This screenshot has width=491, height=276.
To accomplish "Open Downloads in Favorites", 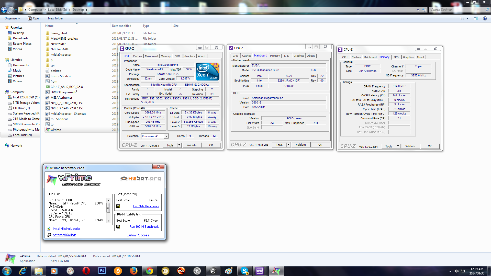I will pos(20,38).
